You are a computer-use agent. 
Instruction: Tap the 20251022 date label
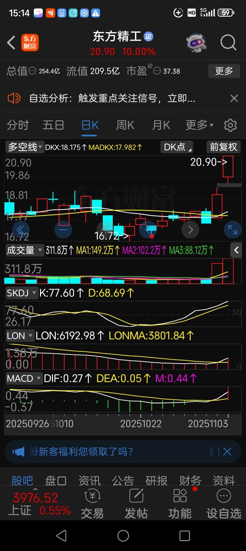pos(141,424)
